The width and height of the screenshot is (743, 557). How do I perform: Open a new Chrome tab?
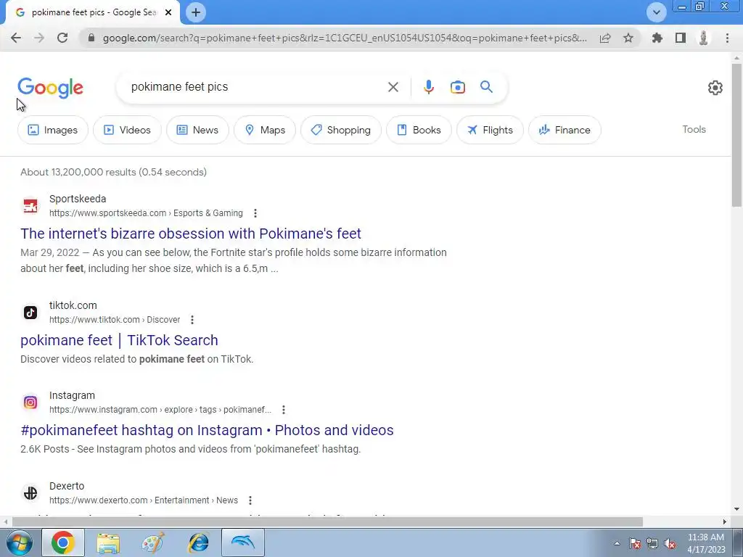[196, 12]
